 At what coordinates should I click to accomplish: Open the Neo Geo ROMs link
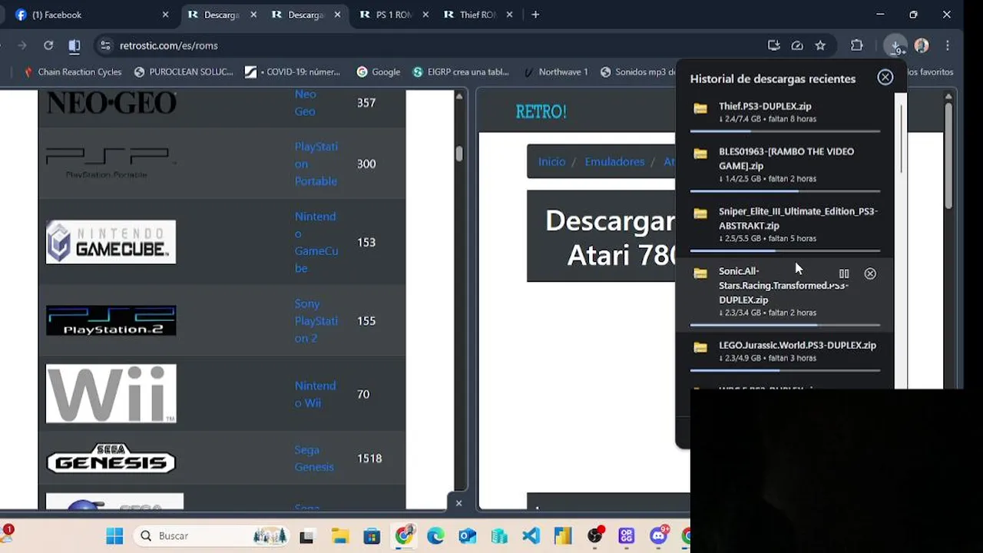305,102
